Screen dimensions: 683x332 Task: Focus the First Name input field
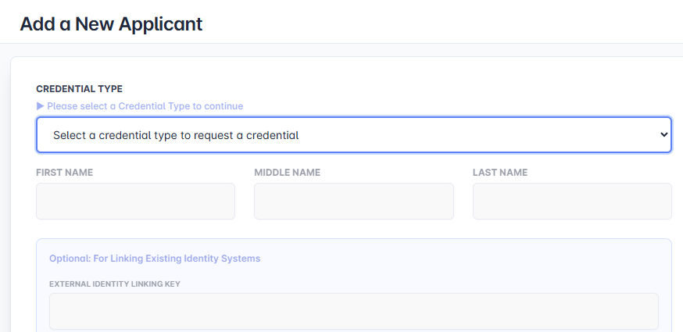[135, 202]
